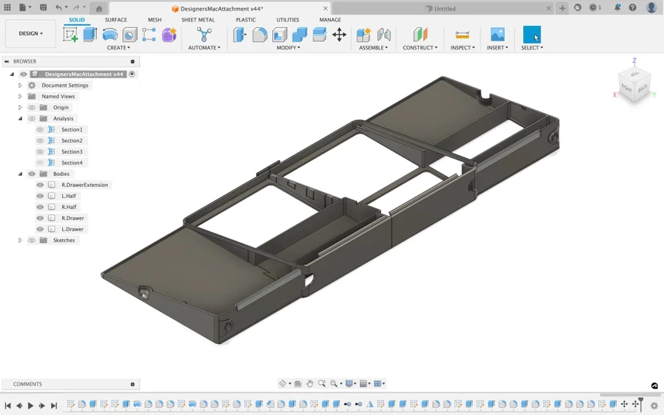Select the Create Sketch tool
This screenshot has height=415, width=664.
pos(70,35)
